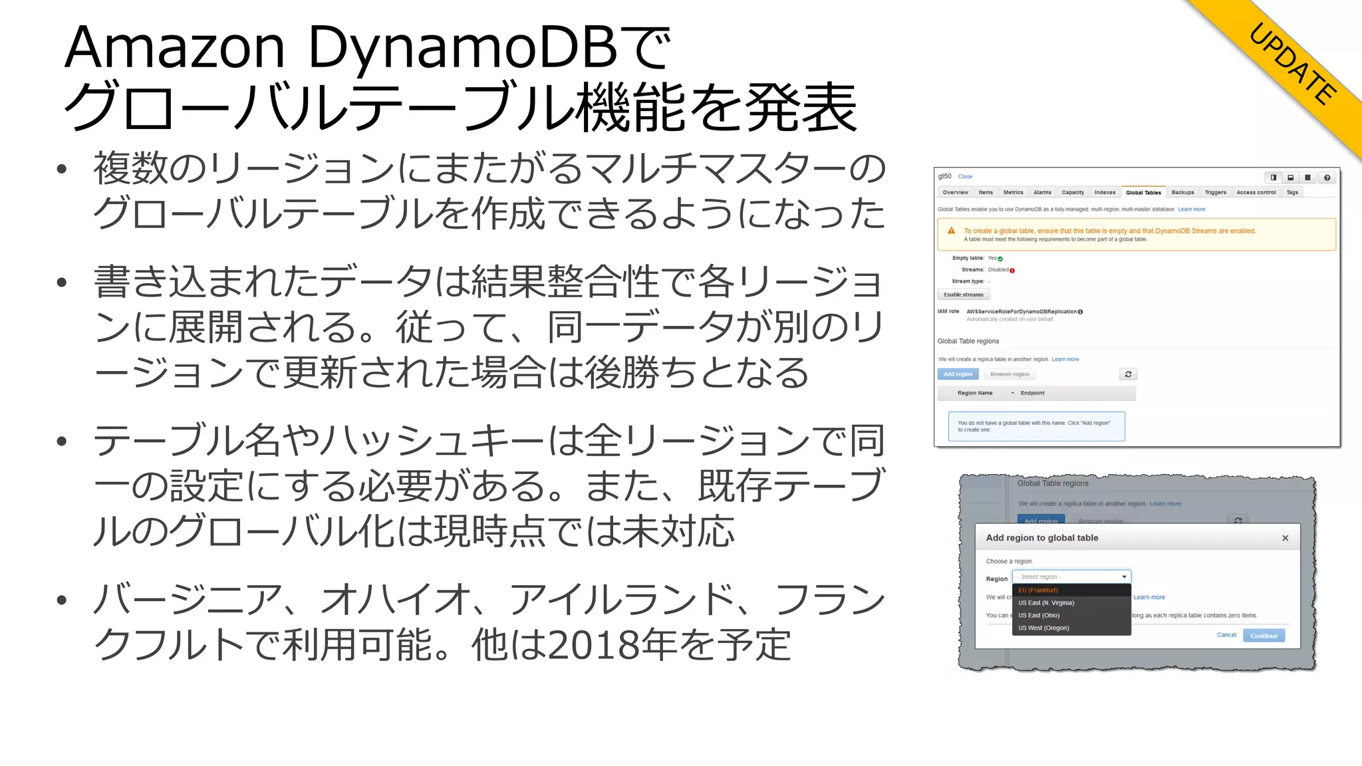This screenshot has height=766, width=1362.
Task: Click Learn more after multi-master database sentence
Action: 1191,209
